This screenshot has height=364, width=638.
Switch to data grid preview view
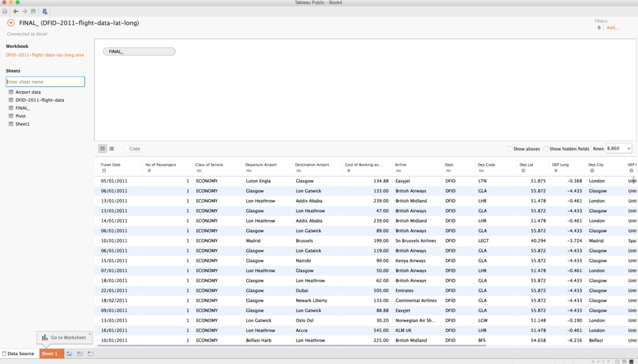(103, 149)
